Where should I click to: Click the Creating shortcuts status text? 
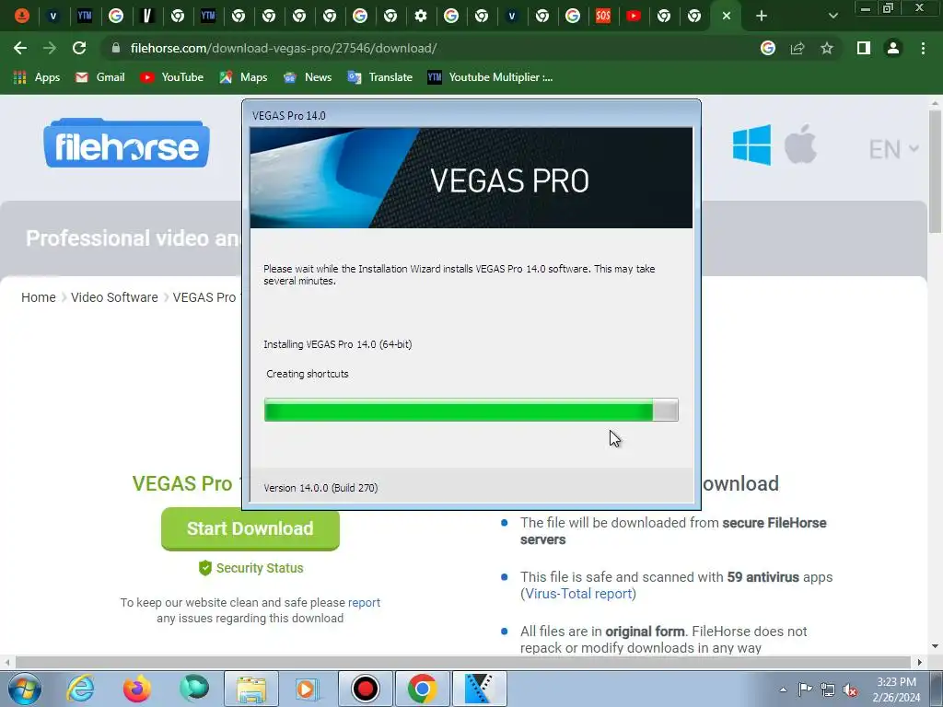pos(308,374)
